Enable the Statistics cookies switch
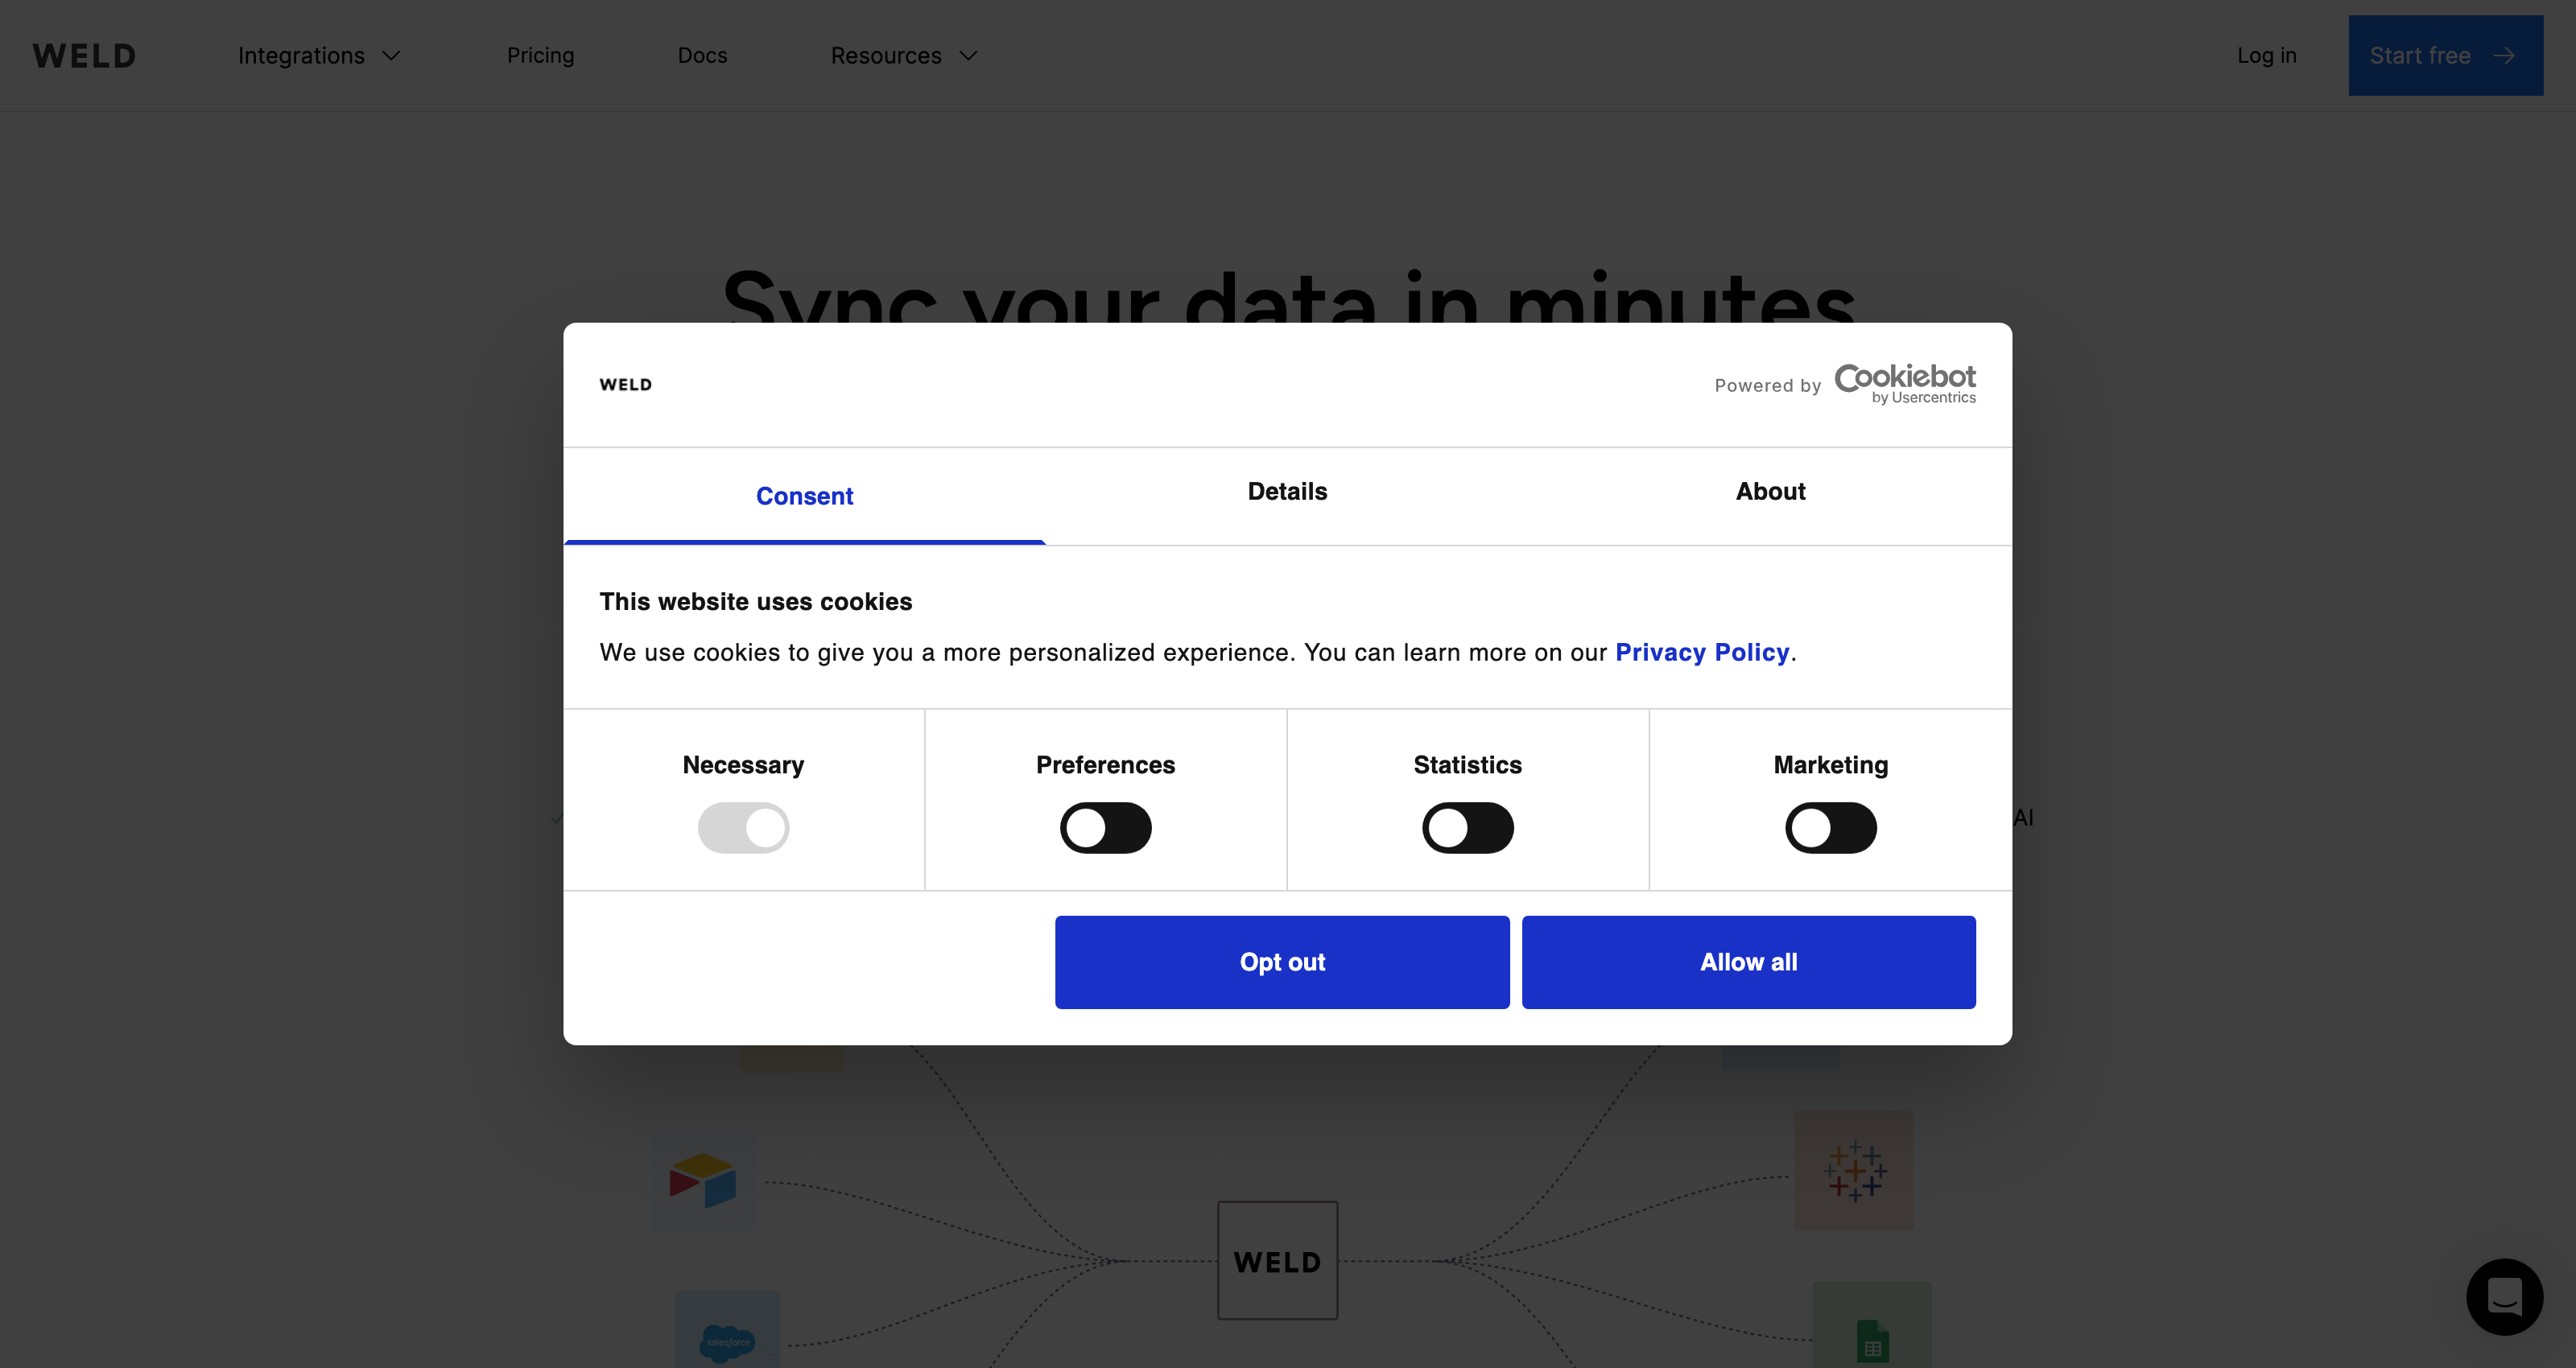Viewport: 2576px width, 1368px height. tap(1468, 828)
